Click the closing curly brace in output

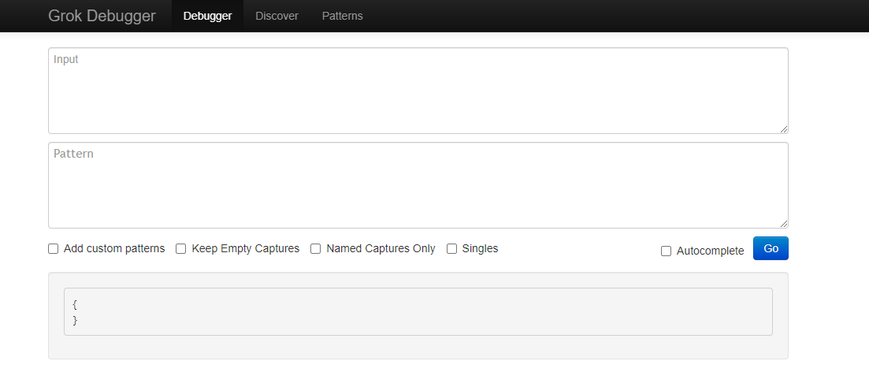[x=75, y=320]
